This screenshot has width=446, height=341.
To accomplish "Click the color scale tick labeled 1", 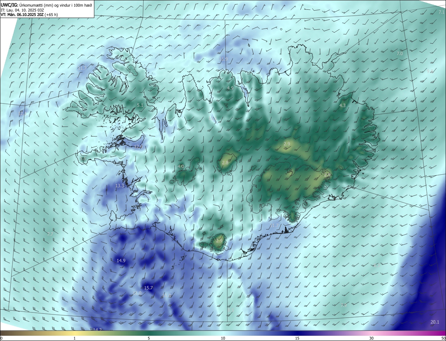I will 75,338.
